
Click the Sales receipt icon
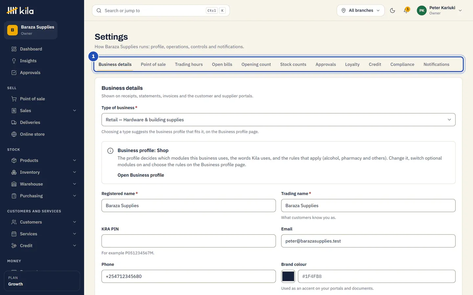14,110
